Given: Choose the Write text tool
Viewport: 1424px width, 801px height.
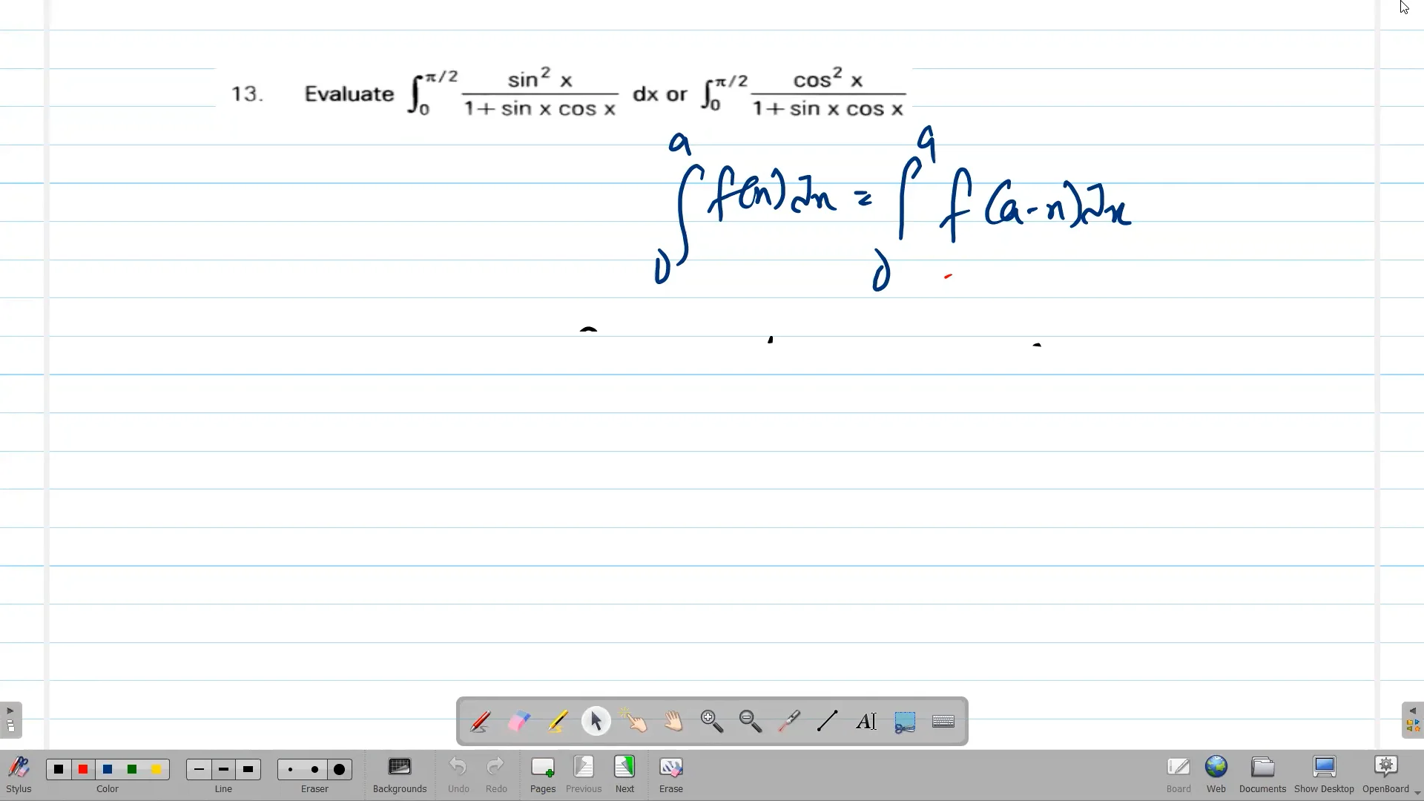Looking at the screenshot, I should point(866,720).
